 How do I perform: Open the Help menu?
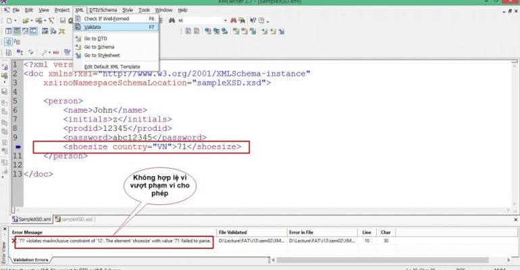(182, 10)
